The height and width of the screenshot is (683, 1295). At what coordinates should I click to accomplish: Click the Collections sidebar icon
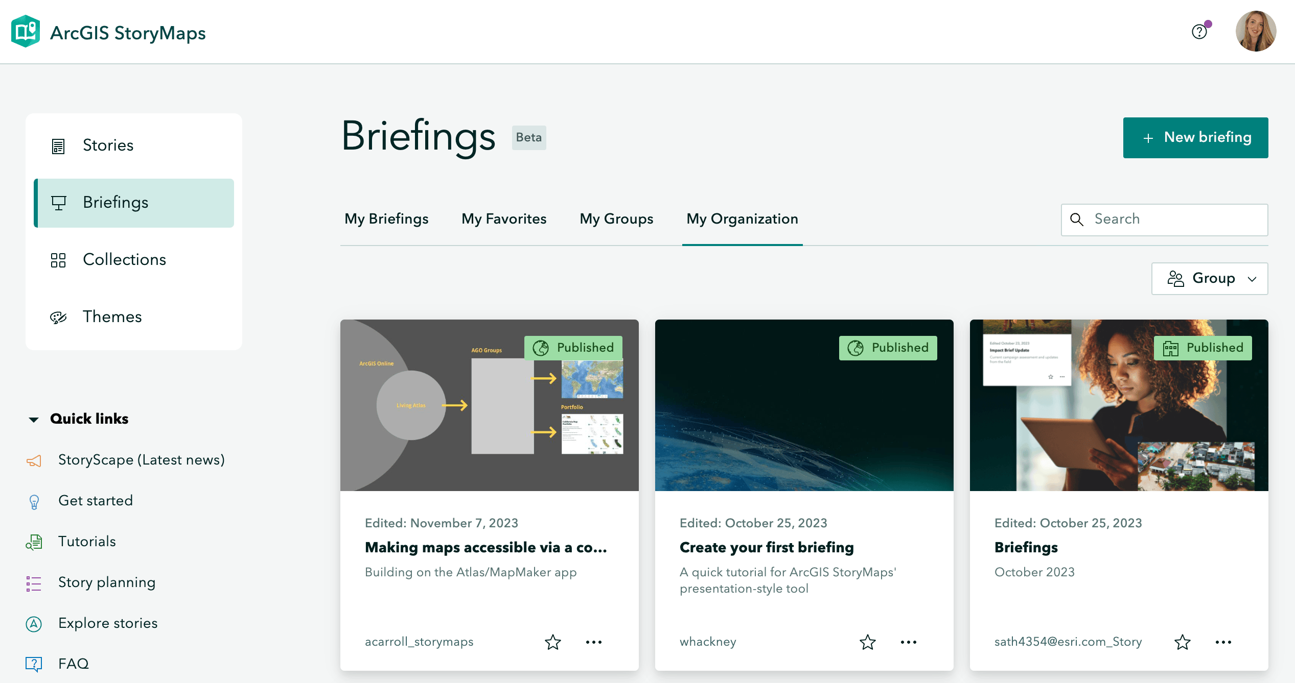(x=59, y=259)
